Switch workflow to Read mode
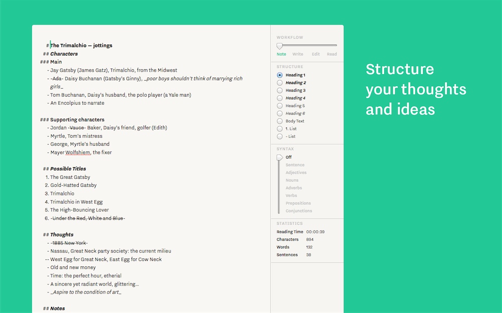The height and width of the screenshot is (313, 502). point(331,54)
